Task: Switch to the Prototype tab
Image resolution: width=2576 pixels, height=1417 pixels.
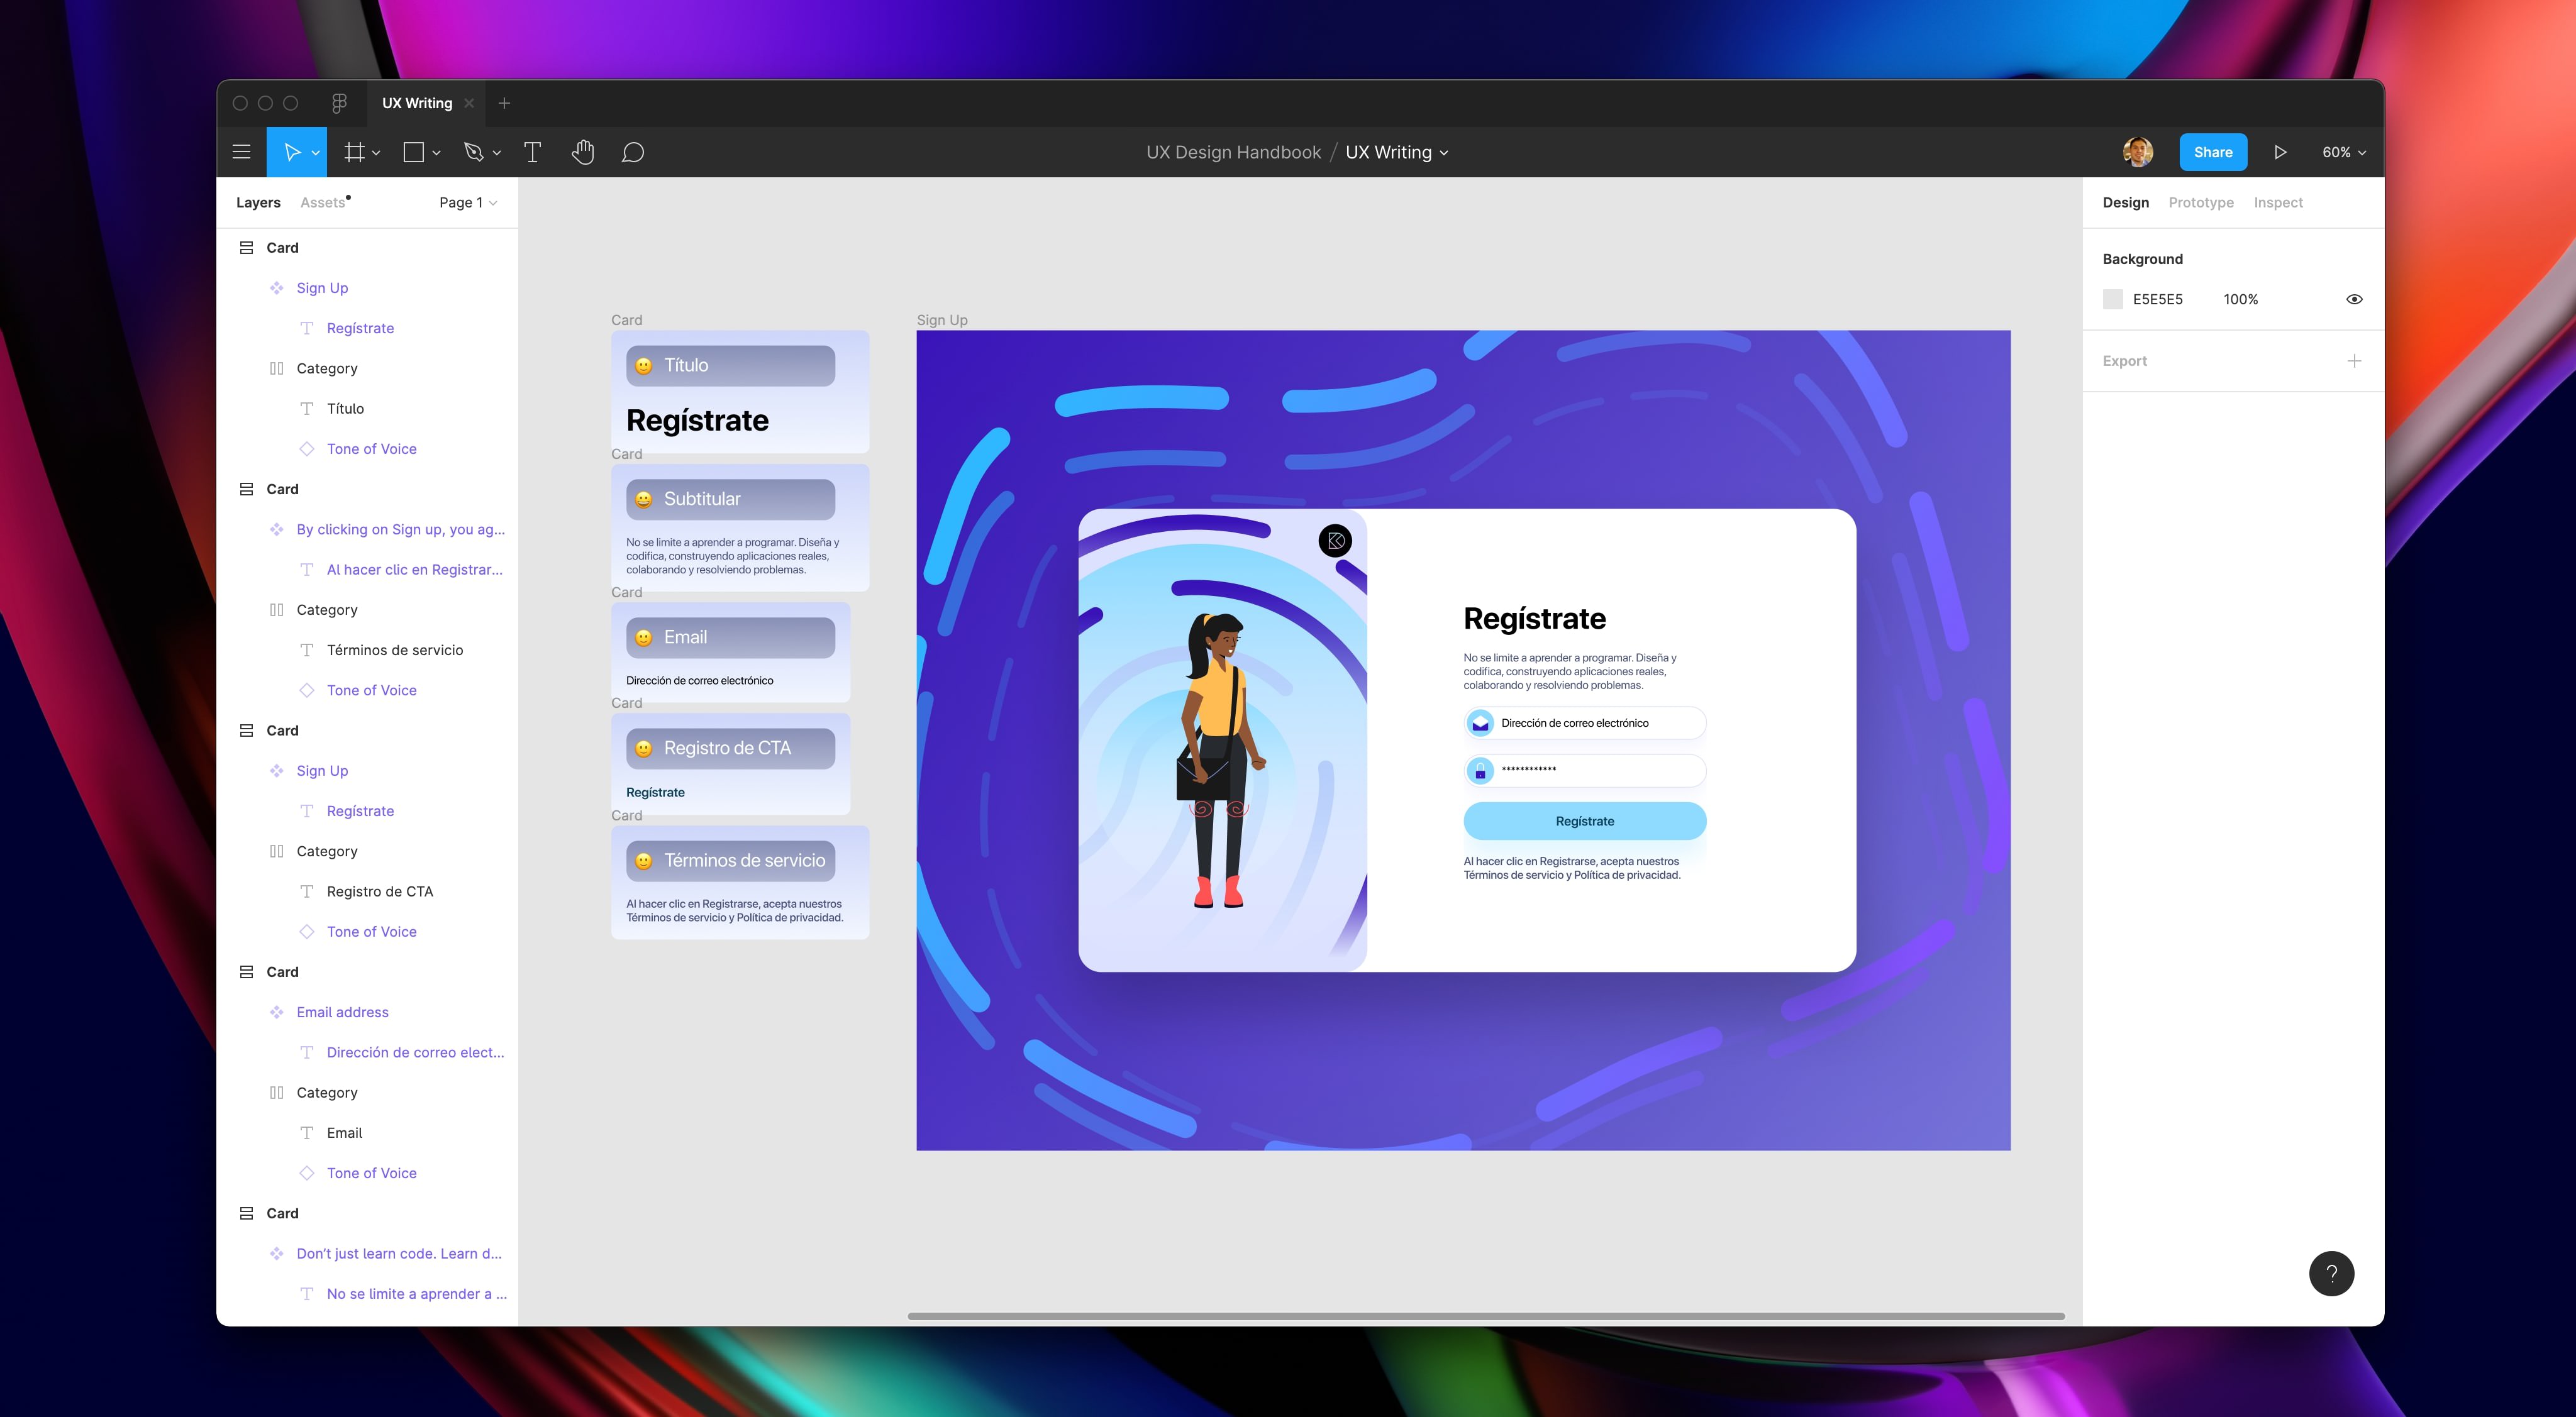Action: click(2200, 202)
